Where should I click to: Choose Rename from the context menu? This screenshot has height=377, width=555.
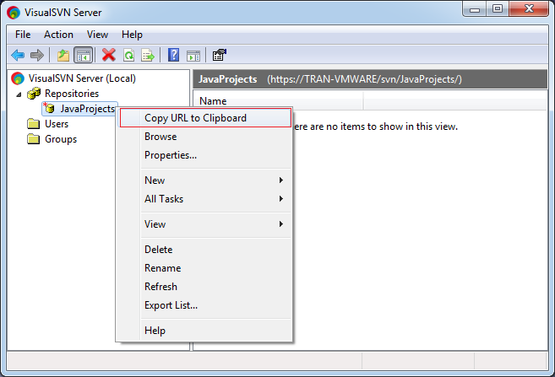(x=205, y=268)
